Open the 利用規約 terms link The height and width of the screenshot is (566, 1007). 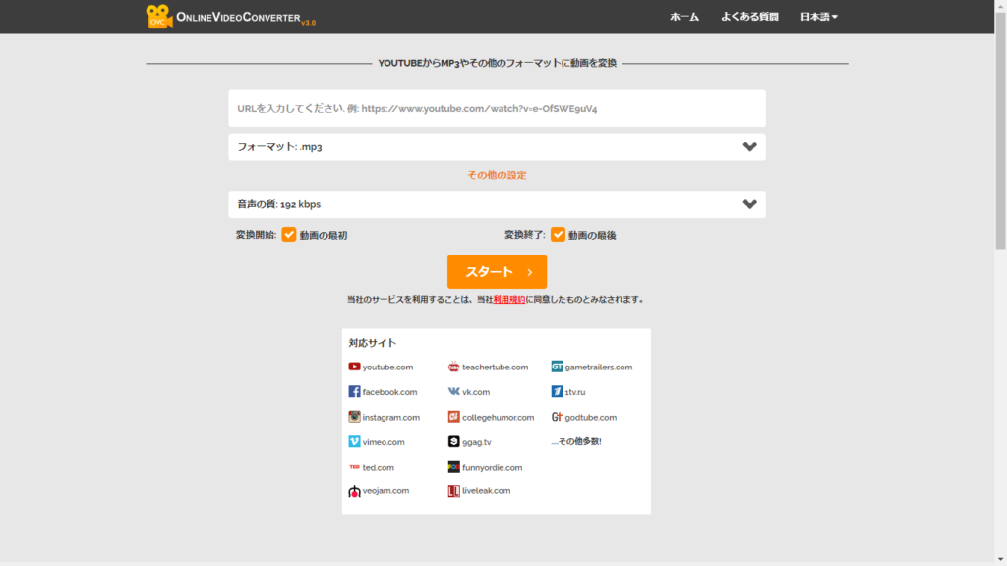coord(508,299)
